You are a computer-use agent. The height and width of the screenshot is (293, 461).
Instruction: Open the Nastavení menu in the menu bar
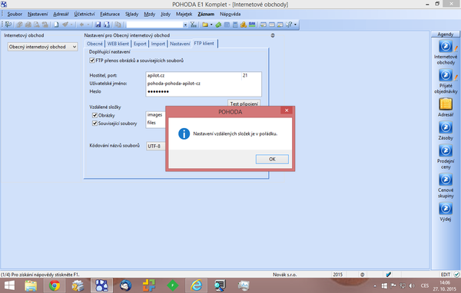point(38,14)
